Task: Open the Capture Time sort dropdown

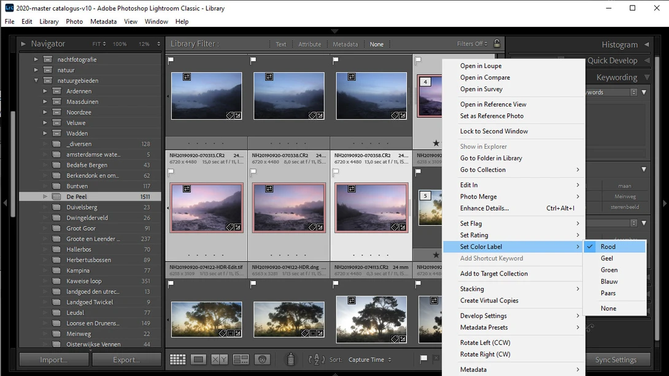Action: 369,360
